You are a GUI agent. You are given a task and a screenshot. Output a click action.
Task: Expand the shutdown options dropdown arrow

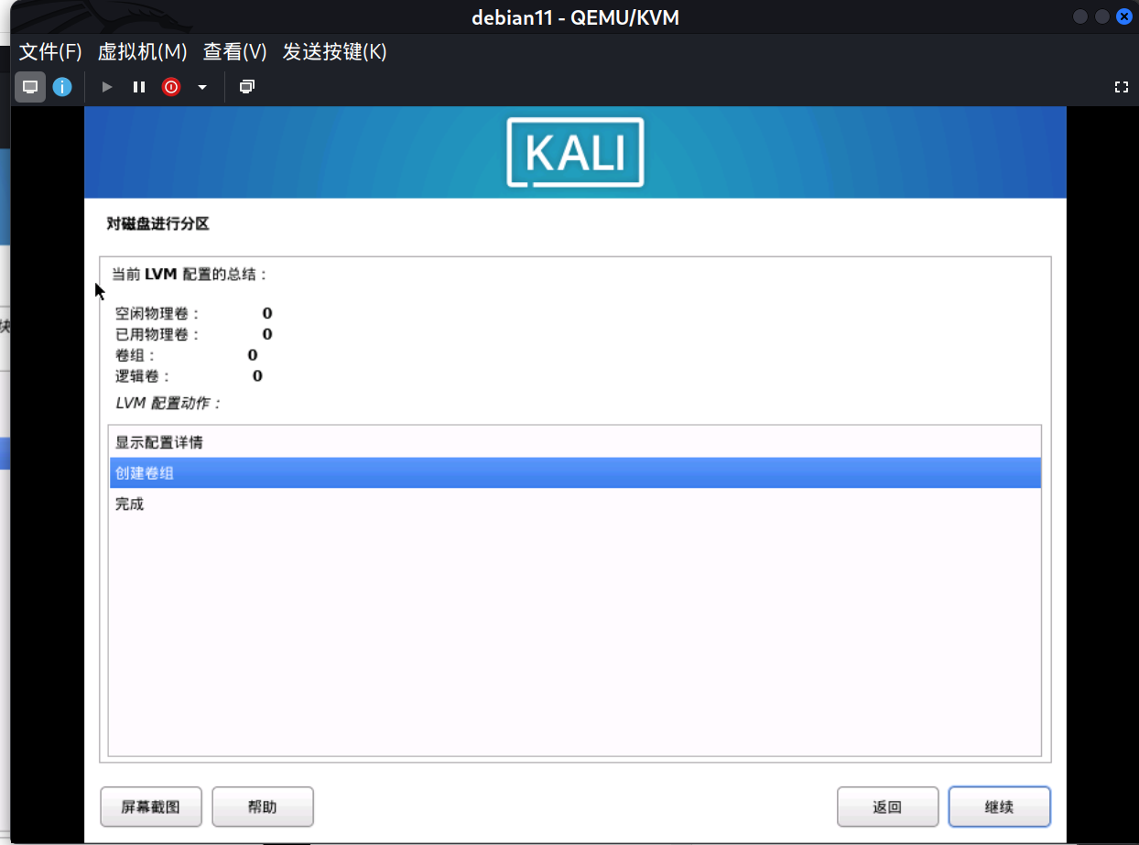click(x=202, y=87)
